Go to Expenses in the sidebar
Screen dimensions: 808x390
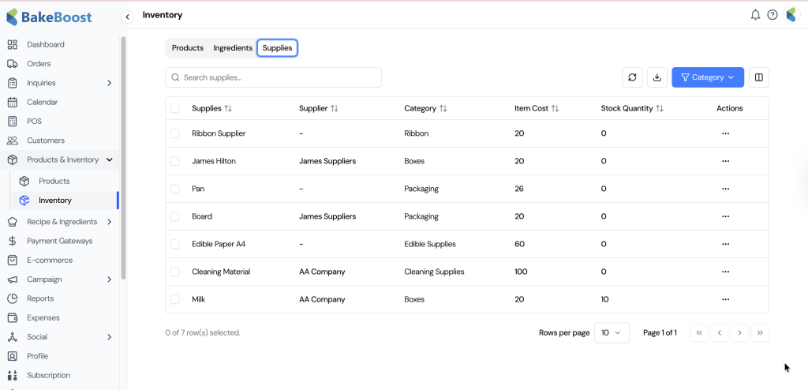[x=43, y=317]
